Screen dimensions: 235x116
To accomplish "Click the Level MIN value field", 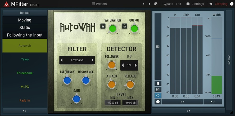I will point(112,103).
